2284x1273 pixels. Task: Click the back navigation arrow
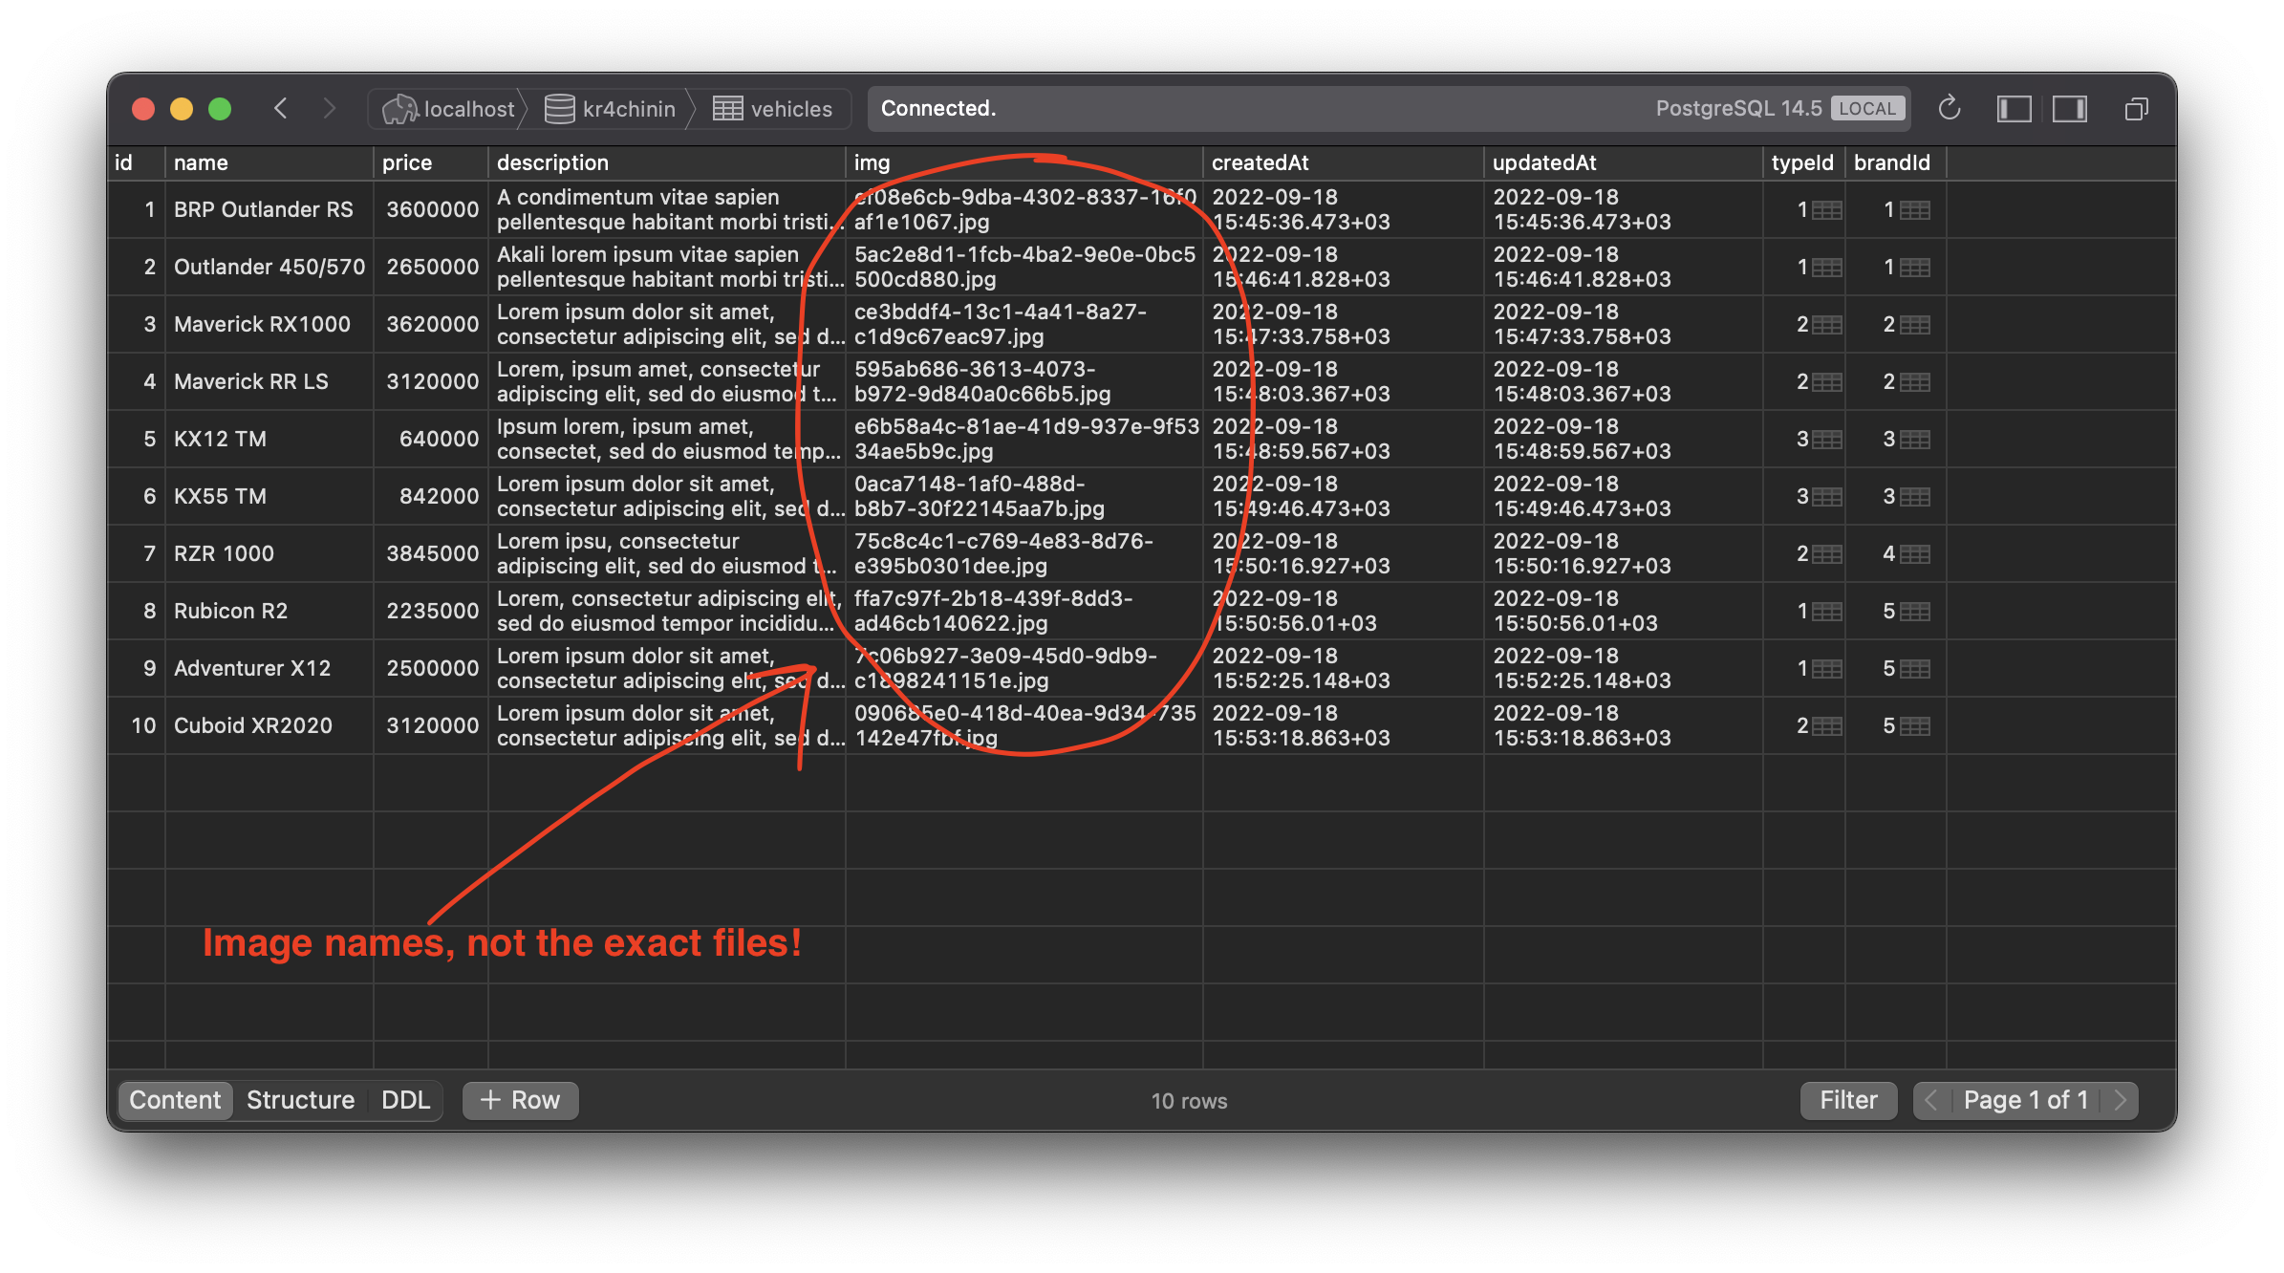[x=280, y=108]
